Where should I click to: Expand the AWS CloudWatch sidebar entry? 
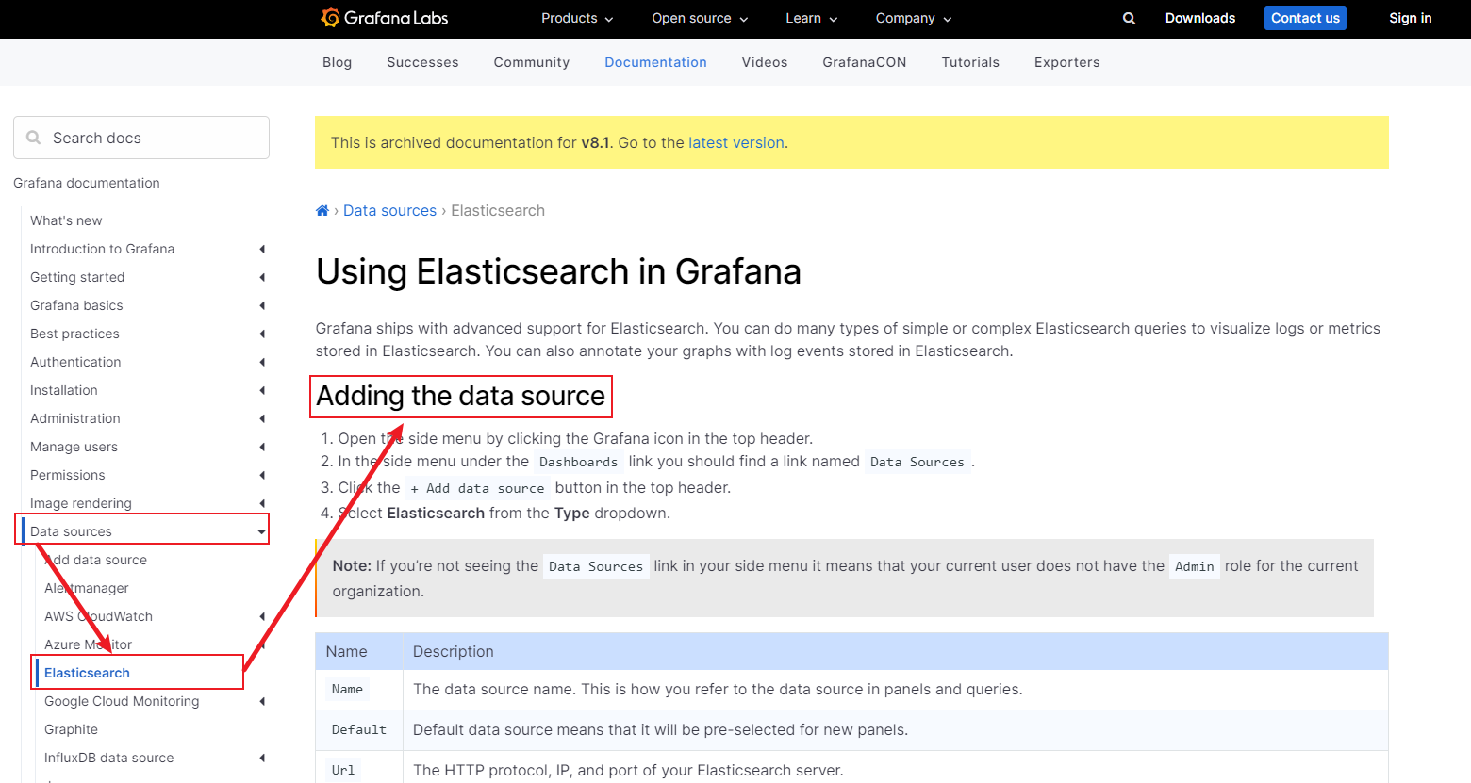tap(261, 616)
